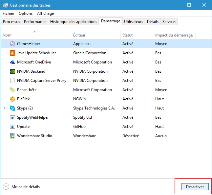Click the Apple Inc. publisher cell

pyautogui.click(x=82, y=44)
